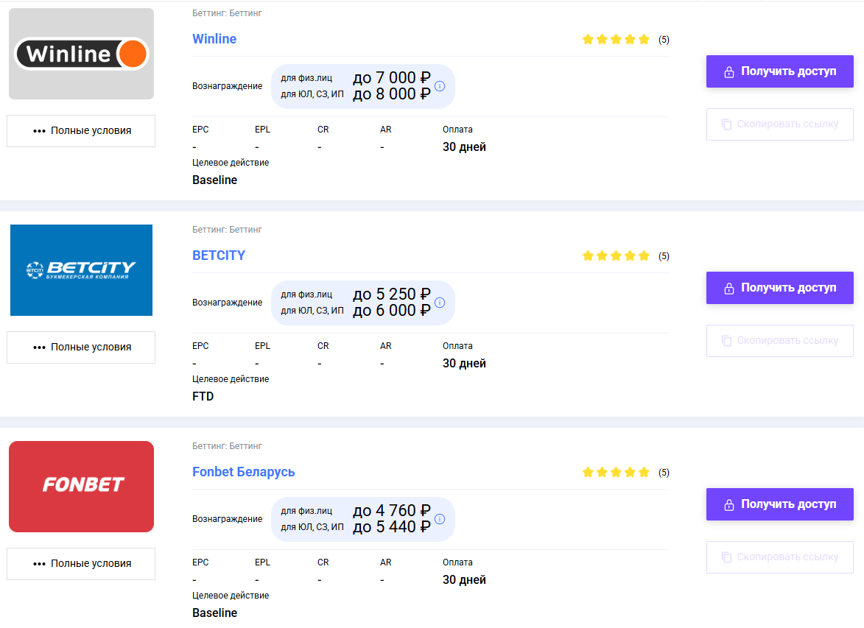
Task: Open the BETCITY offer title link
Action: click(219, 255)
